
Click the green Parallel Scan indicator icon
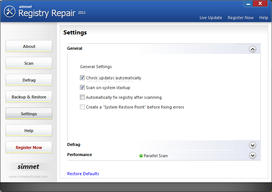tap(141, 156)
